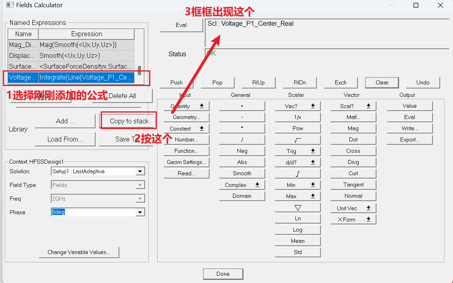Click the Function... button
The width and height of the screenshot is (453, 283).
coord(186,151)
